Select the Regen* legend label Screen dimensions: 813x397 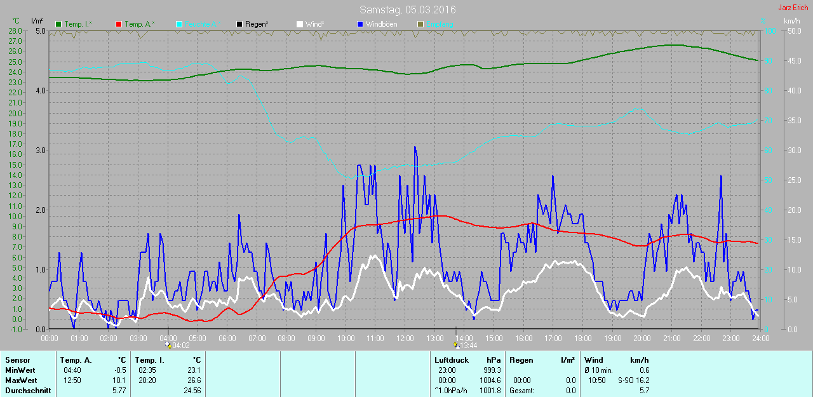(x=257, y=24)
